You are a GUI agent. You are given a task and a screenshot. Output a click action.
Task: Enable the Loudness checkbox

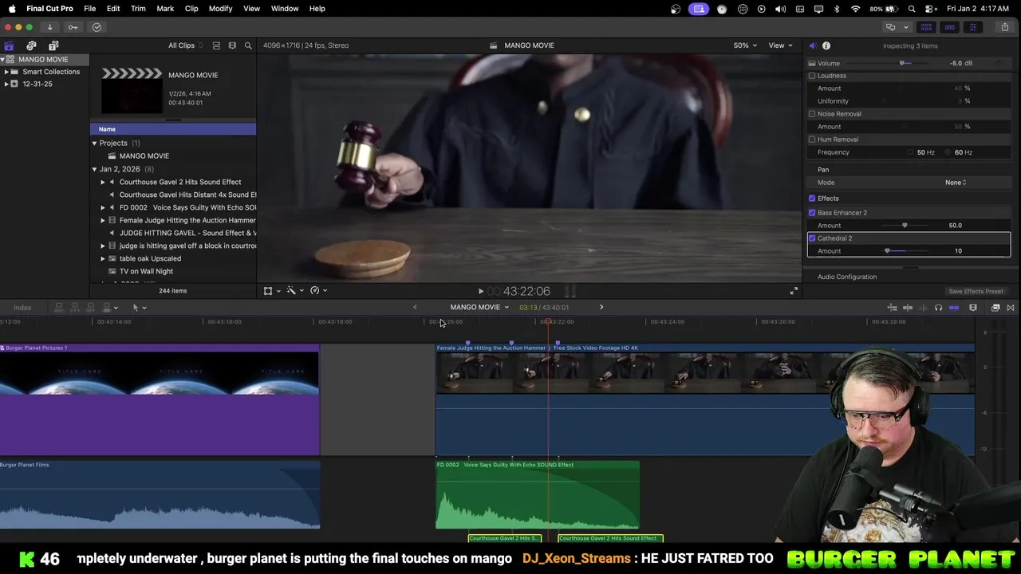pos(812,76)
